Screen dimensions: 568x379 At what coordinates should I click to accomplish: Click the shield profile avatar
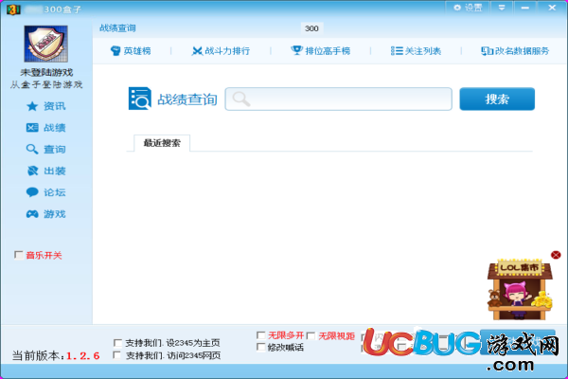(46, 44)
